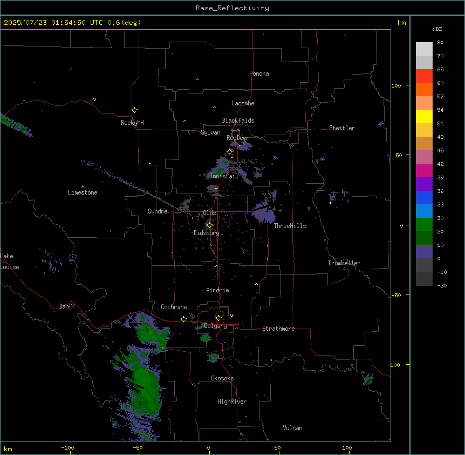Select the Limestone label

click(83, 192)
